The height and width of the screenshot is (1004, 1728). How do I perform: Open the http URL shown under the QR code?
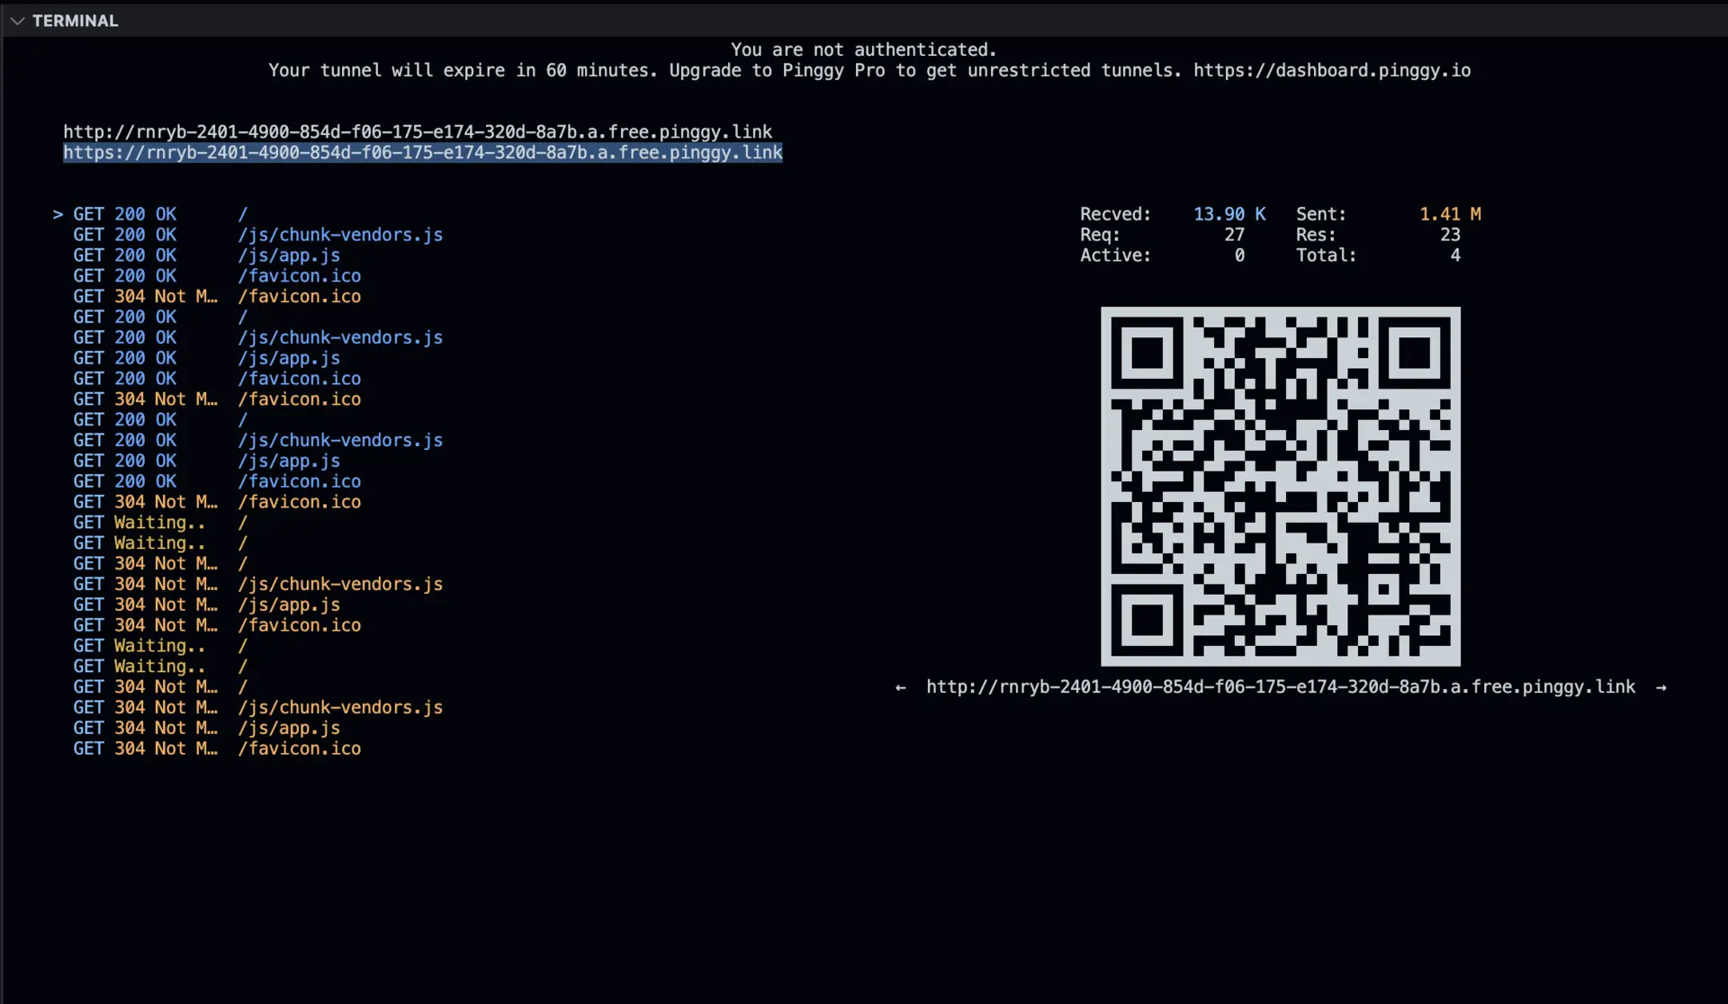(x=1281, y=686)
